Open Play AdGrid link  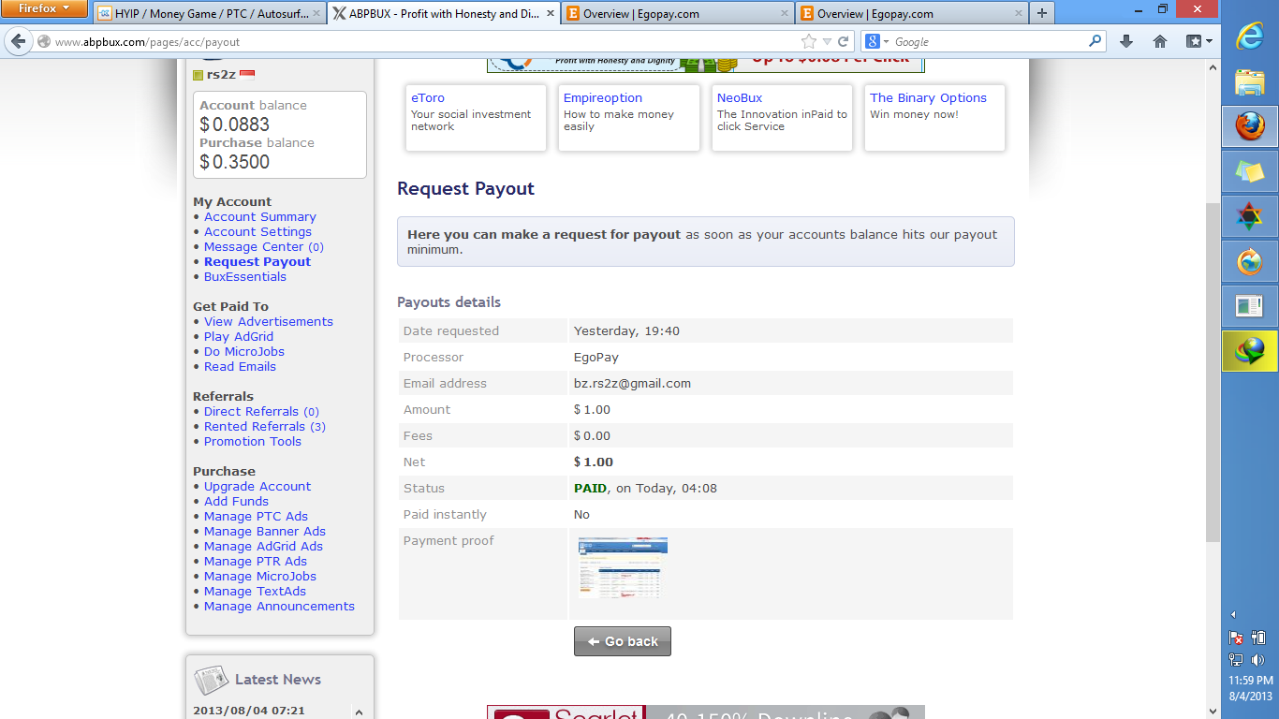[x=239, y=336]
